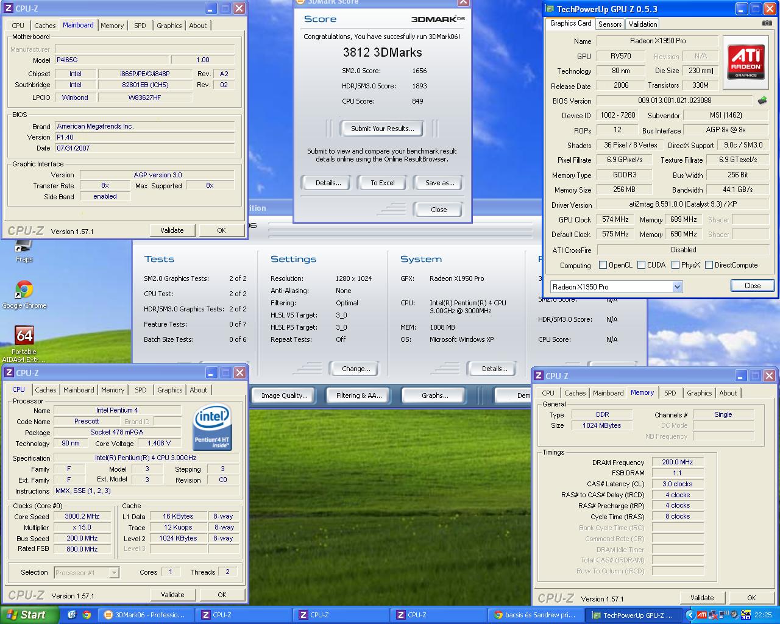780x624 pixels.
Task: Click the GPU-Z screenshot camera icon
Action: [767, 24]
